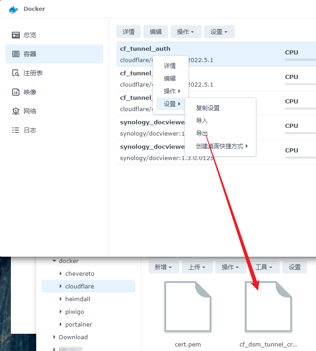Click the 详情 button in Docker toolbar
Image resolution: width=316 pixels, height=351 pixels.
[129, 32]
